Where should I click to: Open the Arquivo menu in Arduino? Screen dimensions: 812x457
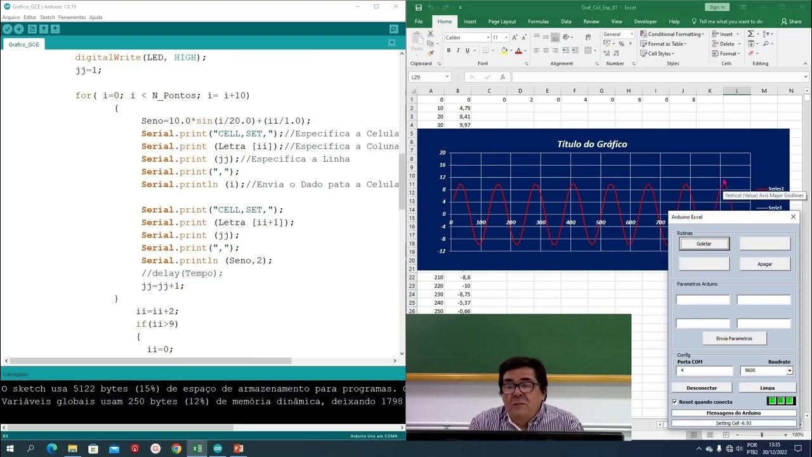[11, 17]
